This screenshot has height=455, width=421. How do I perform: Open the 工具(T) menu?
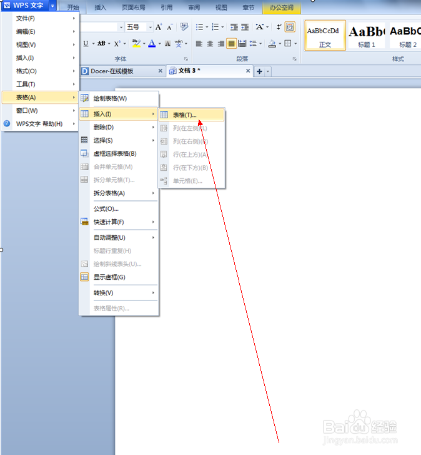[x=40, y=84]
